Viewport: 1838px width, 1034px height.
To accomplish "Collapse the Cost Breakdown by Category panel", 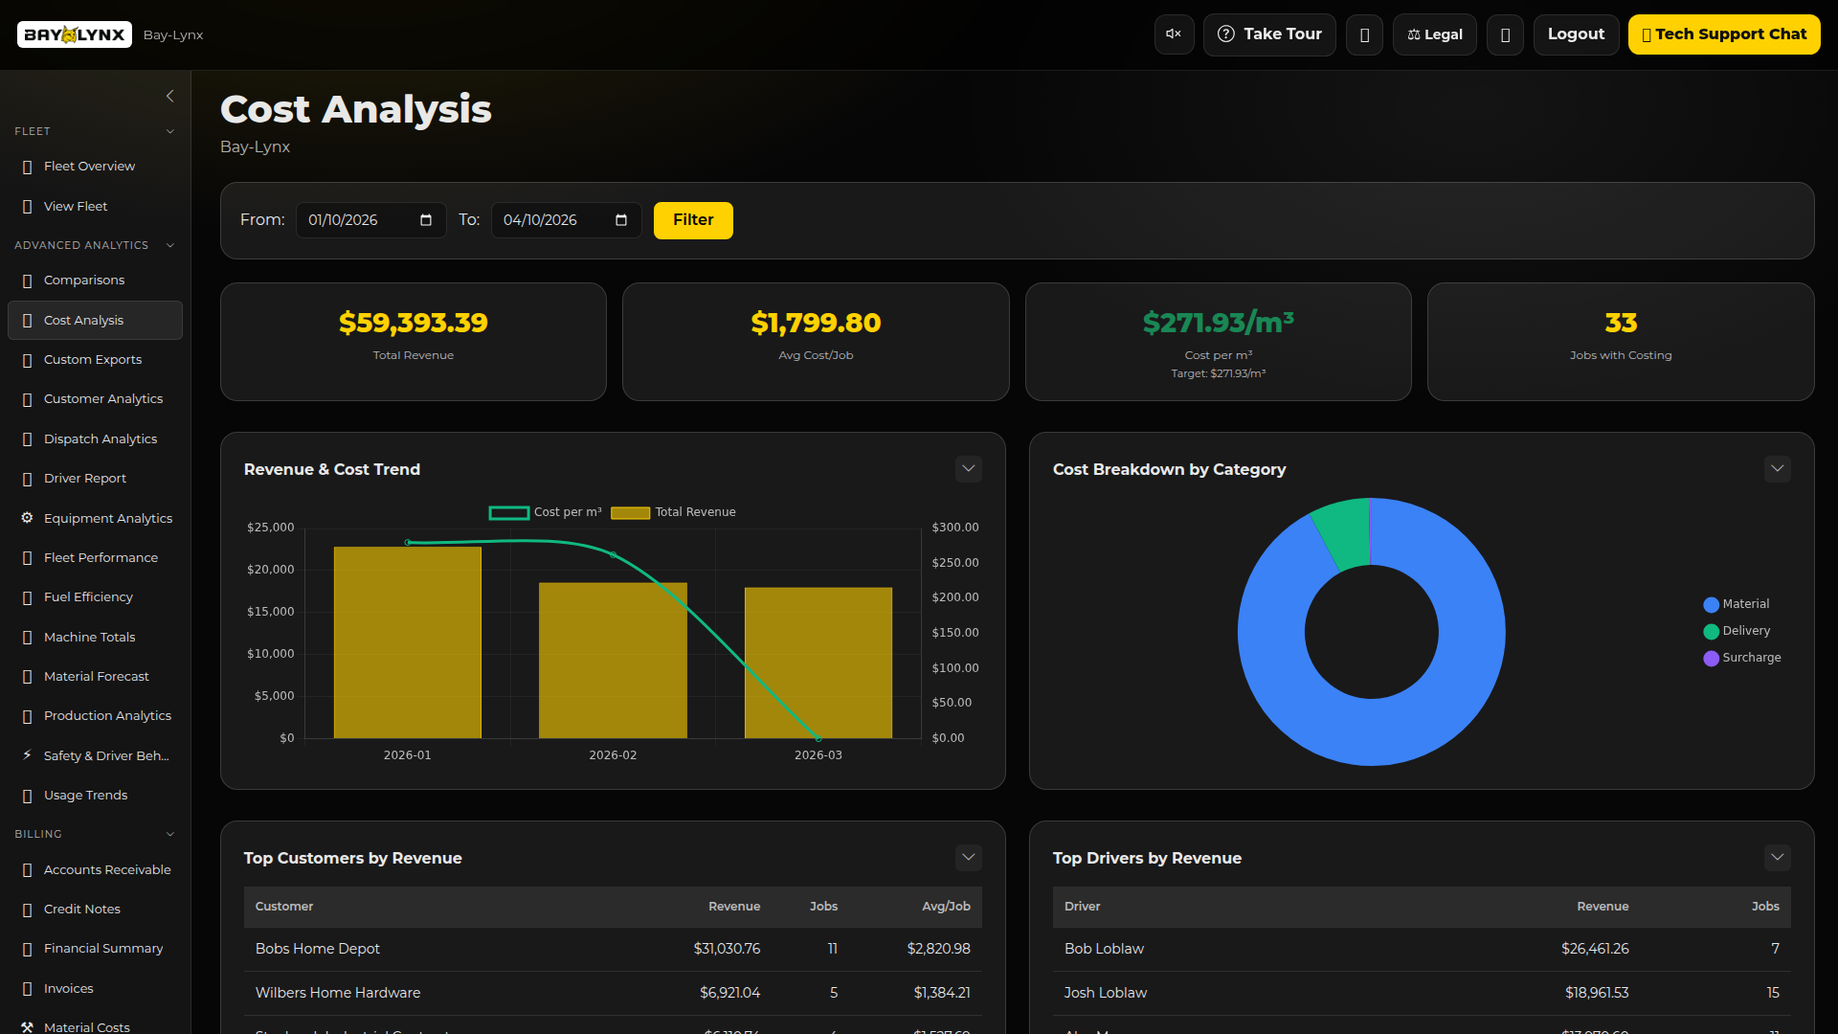I will [1777, 468].
